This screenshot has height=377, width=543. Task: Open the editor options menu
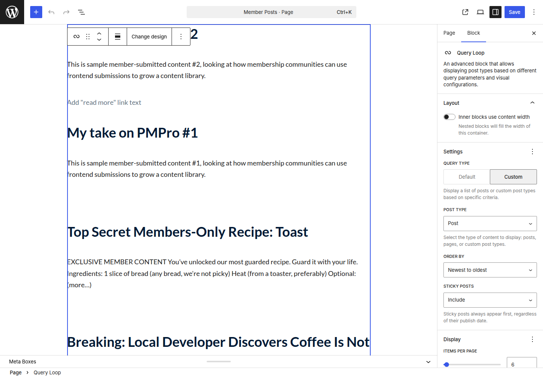pyautogui.click(x=534, y=12)
